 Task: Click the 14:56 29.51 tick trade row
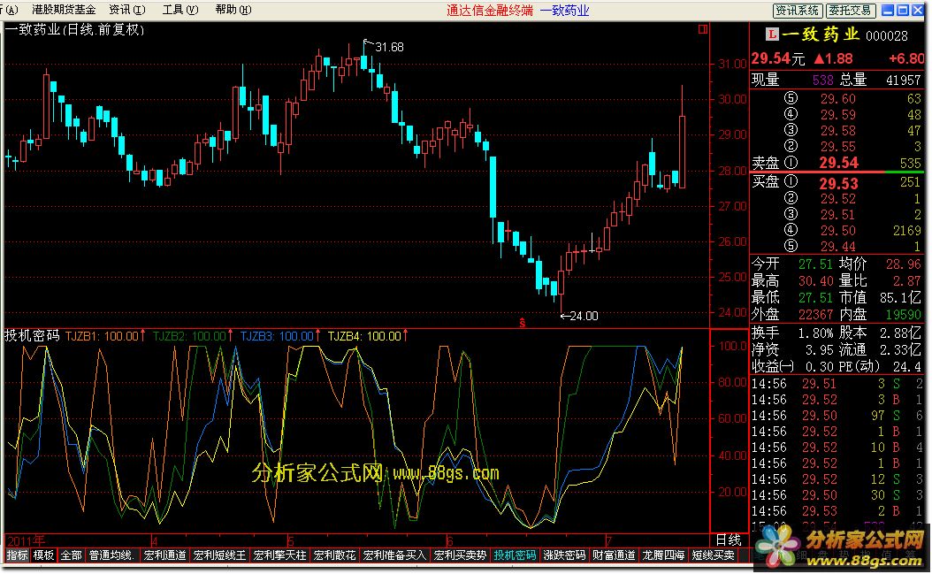[x=837, y=384]
